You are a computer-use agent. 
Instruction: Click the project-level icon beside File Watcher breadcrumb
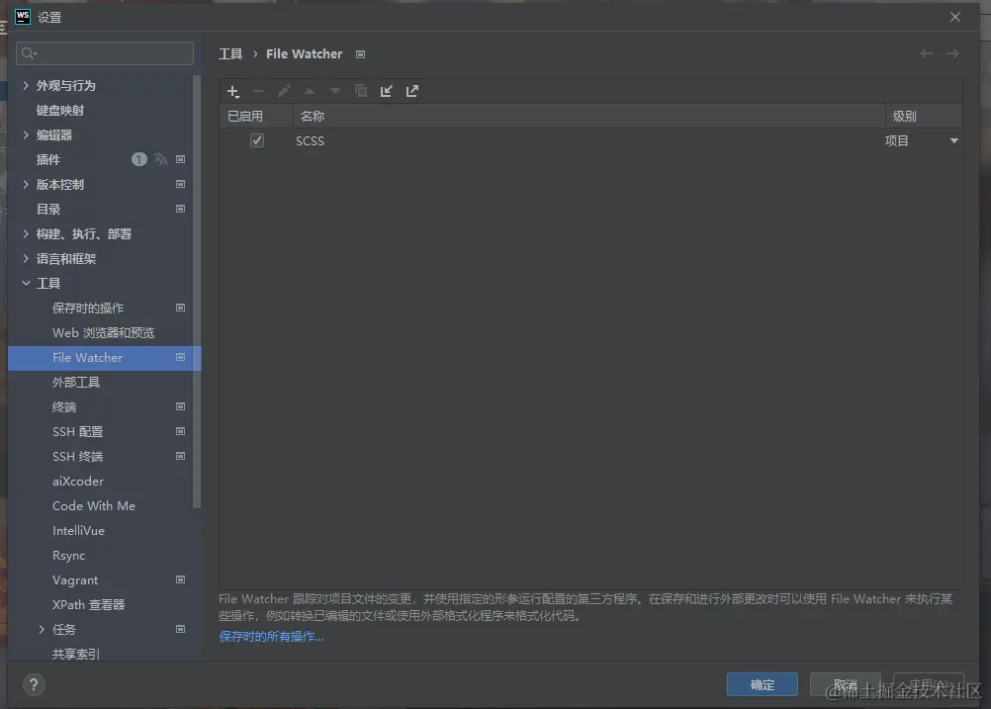point(360,55)
